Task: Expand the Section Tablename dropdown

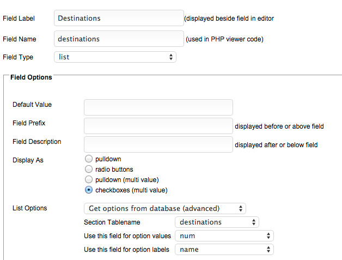Action: 217,222
